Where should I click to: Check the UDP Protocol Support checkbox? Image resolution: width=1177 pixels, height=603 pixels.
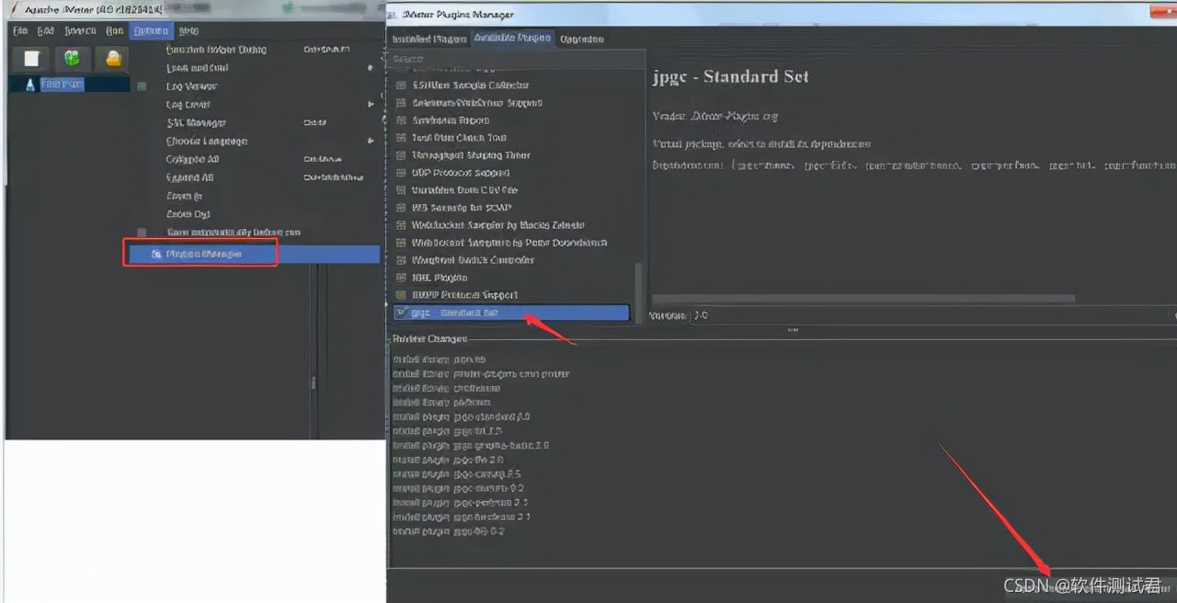[x=401, y=173]
